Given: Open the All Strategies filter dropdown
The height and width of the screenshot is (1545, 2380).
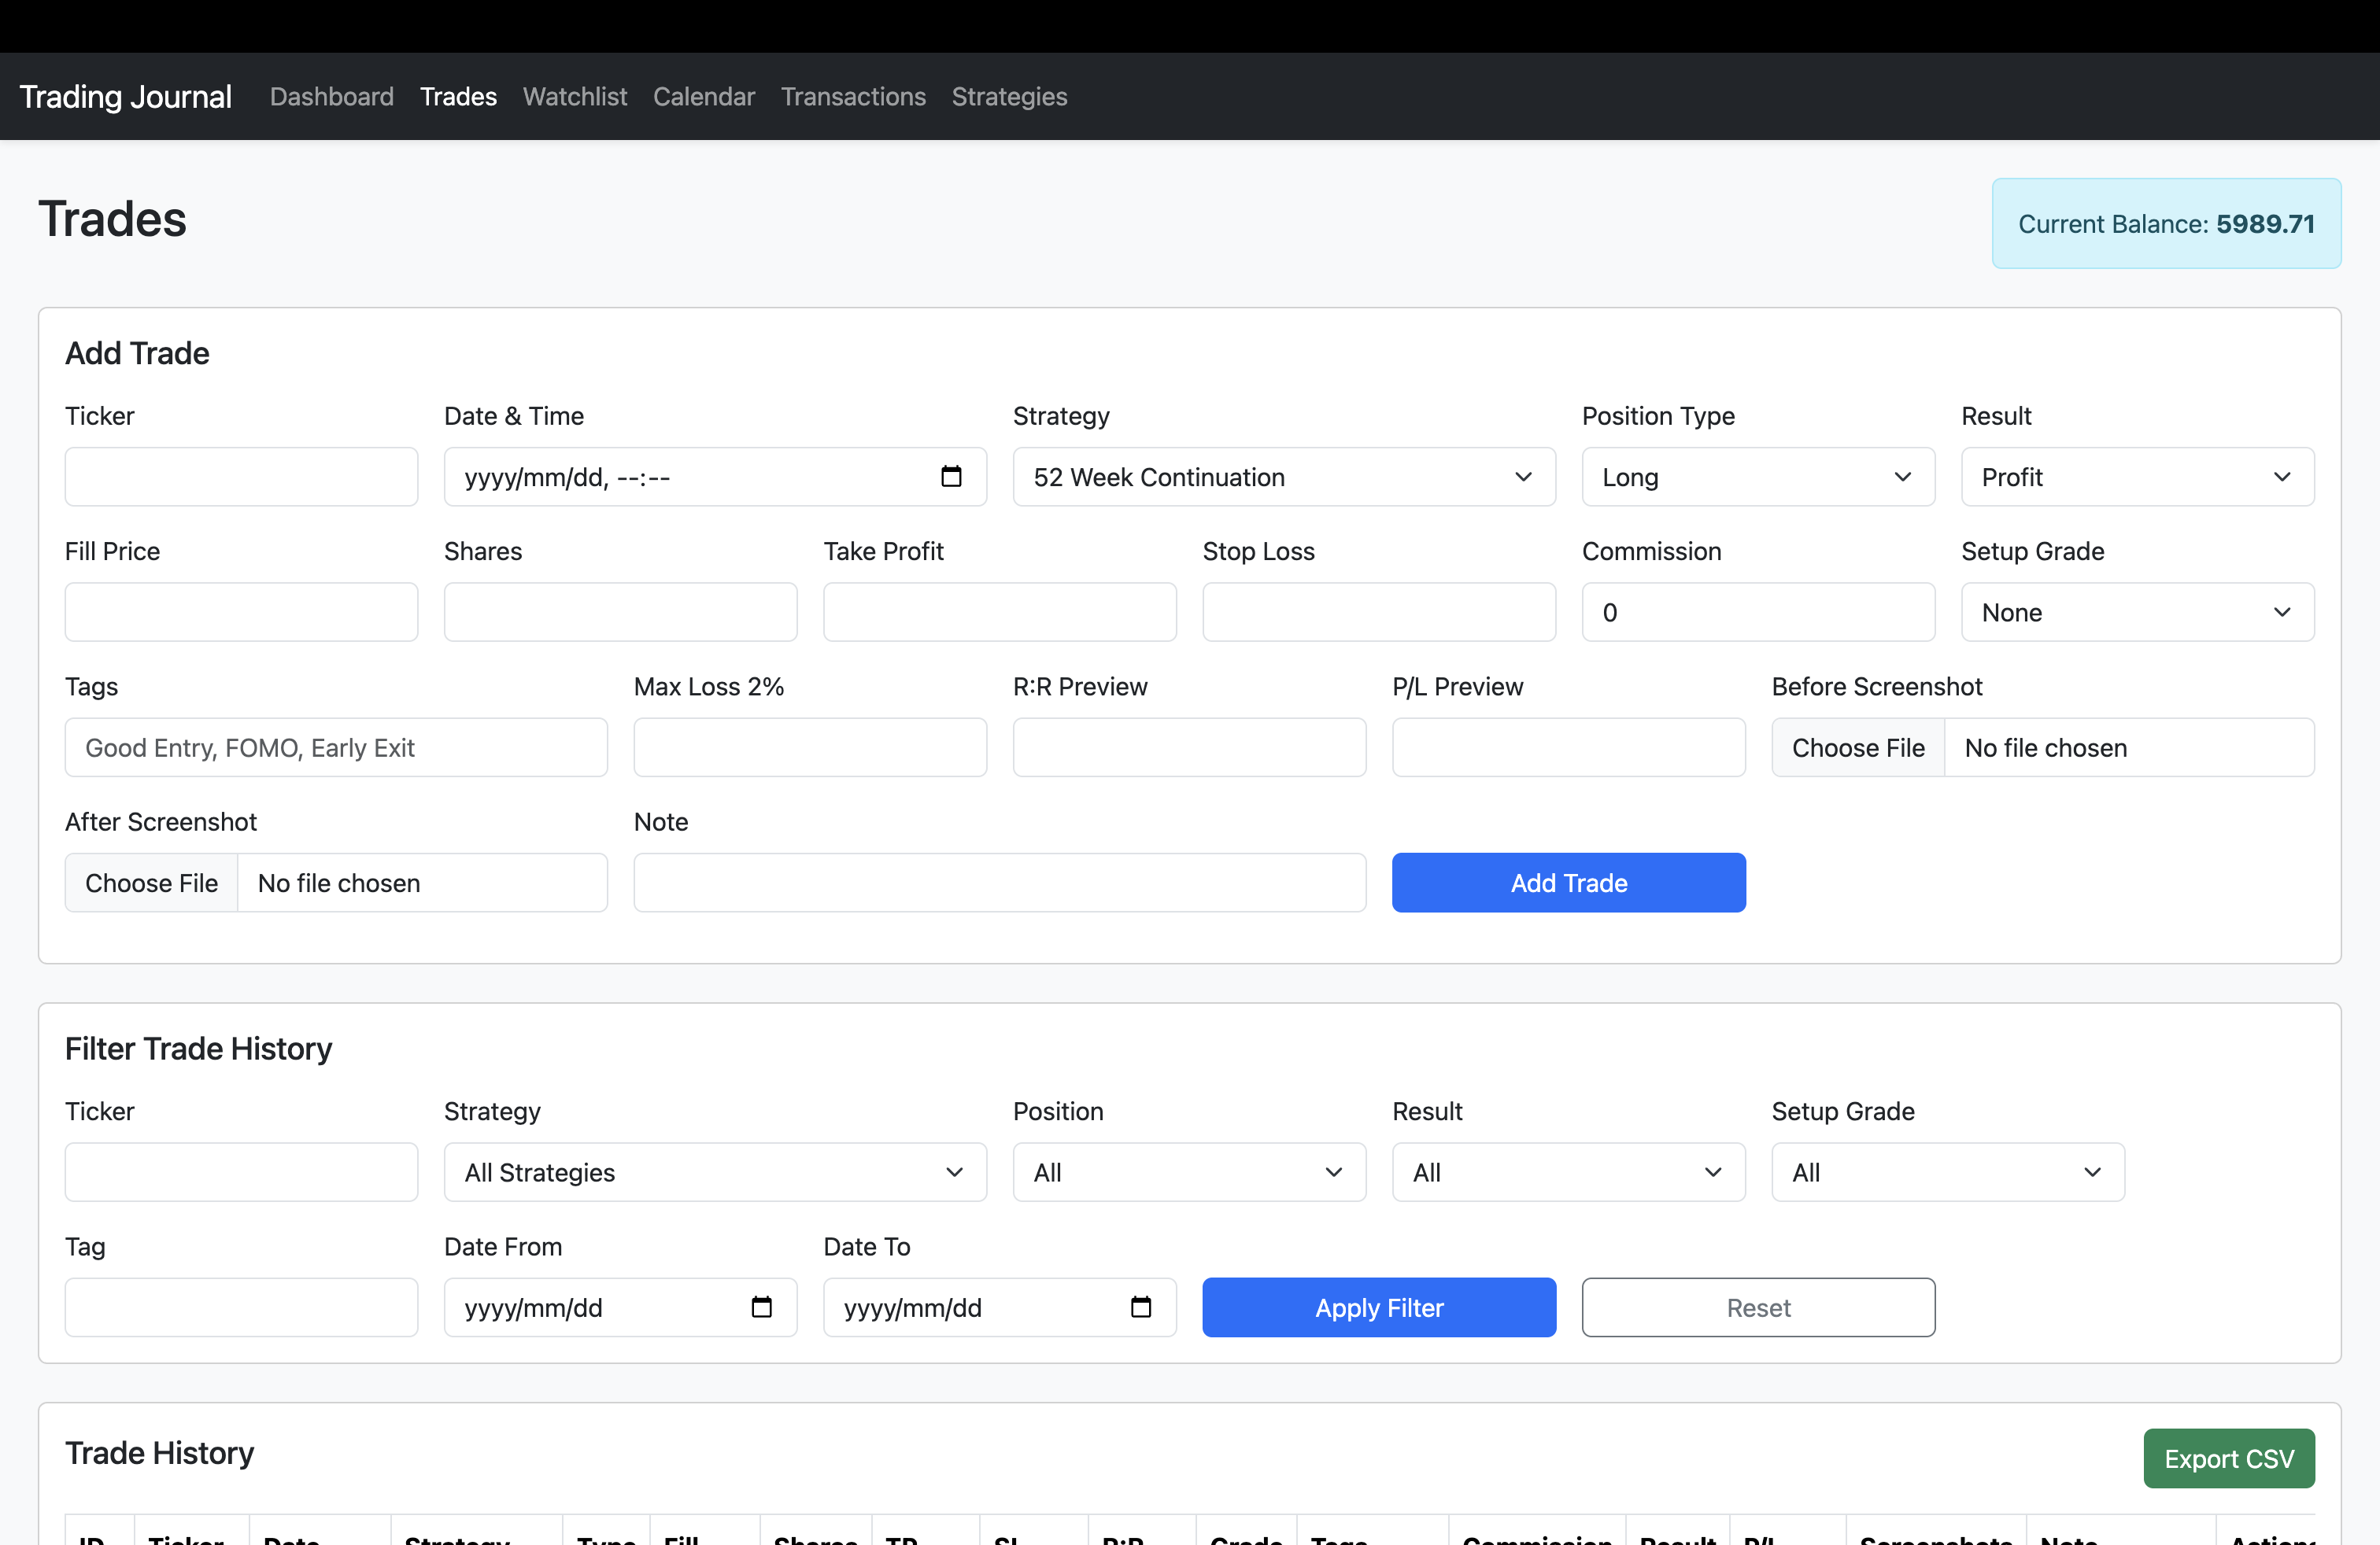Looking at the screenshot, I should [x=715, y=1172].
